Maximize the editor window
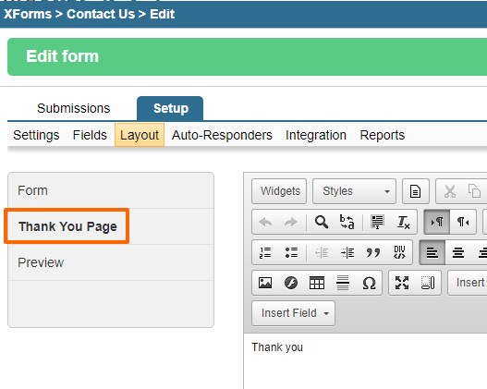This screenshot has width=487, height=389. click(402, 283)
